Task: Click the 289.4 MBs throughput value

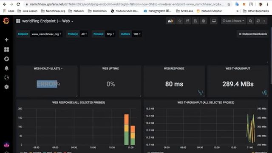Action: coord(238,84)
